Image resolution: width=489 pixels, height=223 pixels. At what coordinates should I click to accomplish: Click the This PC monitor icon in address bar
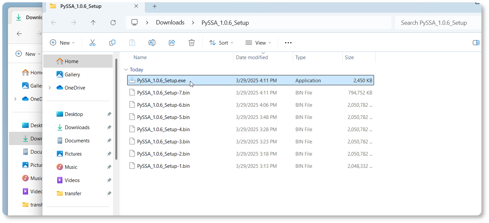pos(134,22)
